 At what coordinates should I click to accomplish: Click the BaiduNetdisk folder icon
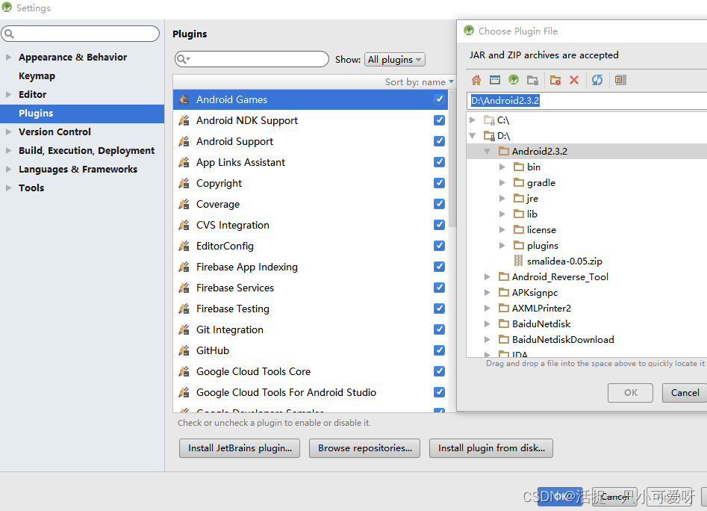(x=504, y=323)
